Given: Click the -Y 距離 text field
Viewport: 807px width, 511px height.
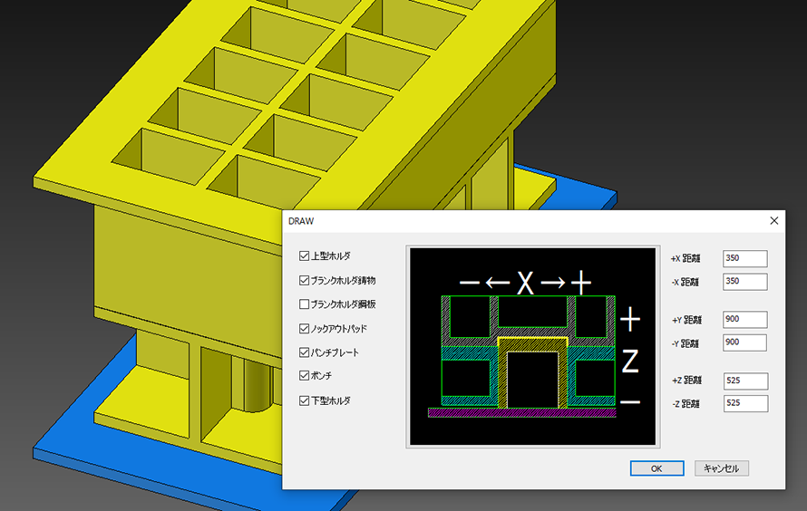Looking at the screenshot, I should (744, 342).
